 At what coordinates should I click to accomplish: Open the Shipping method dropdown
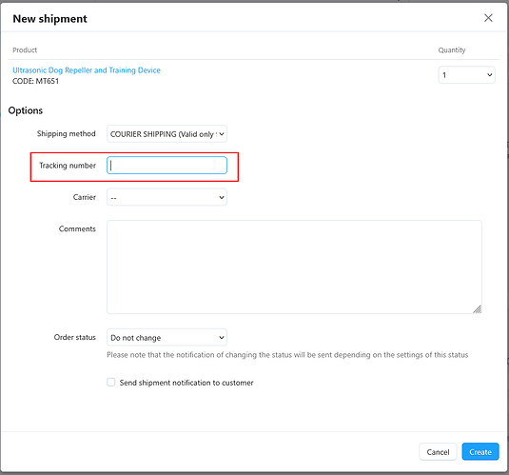pos(166,134)
